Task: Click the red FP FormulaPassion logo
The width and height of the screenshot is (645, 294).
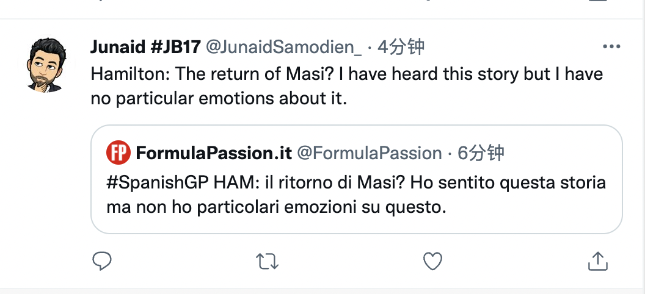Action: [118, 152]
